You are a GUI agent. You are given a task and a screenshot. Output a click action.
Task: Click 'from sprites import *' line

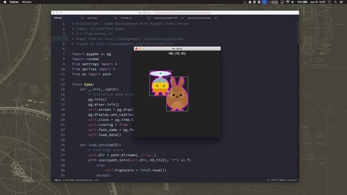(93, 69)
